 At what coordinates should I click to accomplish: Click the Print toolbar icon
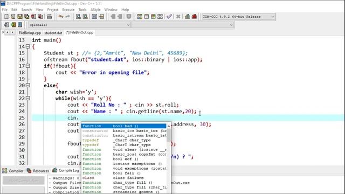tap(49, 17)
